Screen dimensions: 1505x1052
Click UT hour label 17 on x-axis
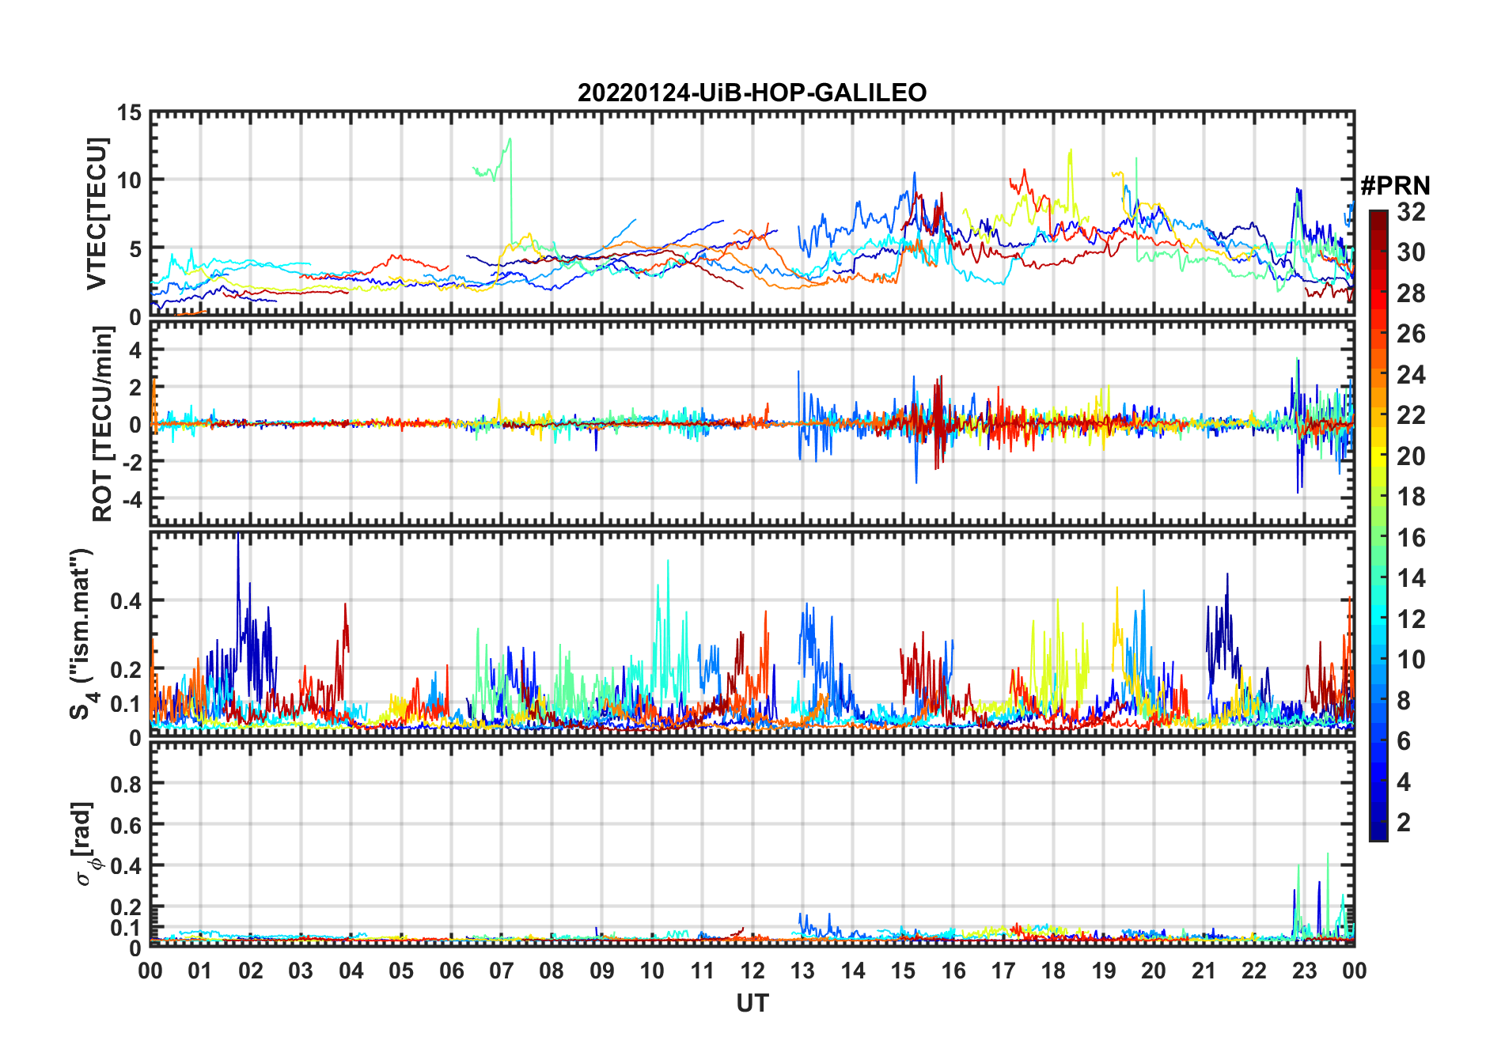[x=1003, y=971]
